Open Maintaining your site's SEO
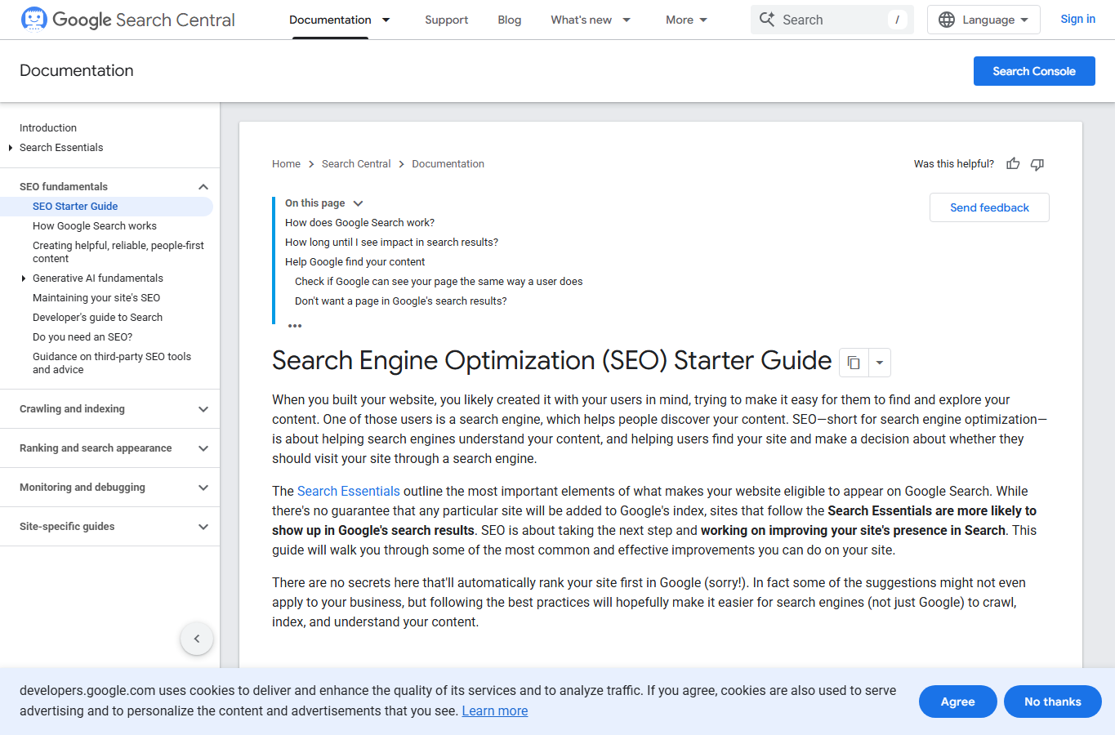Viewport: 1115px width, 735px height. (96, 298)
